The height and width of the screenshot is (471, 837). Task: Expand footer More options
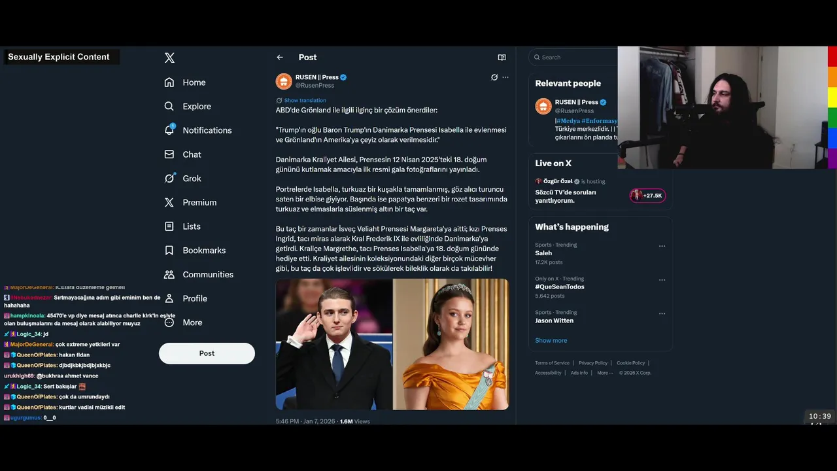[605, 373]
